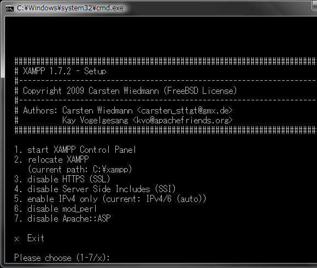This screenshot has height=268, width=317.
Task: Click option '1. start XAMPP Control Panel'
Action: pos(75,150)
